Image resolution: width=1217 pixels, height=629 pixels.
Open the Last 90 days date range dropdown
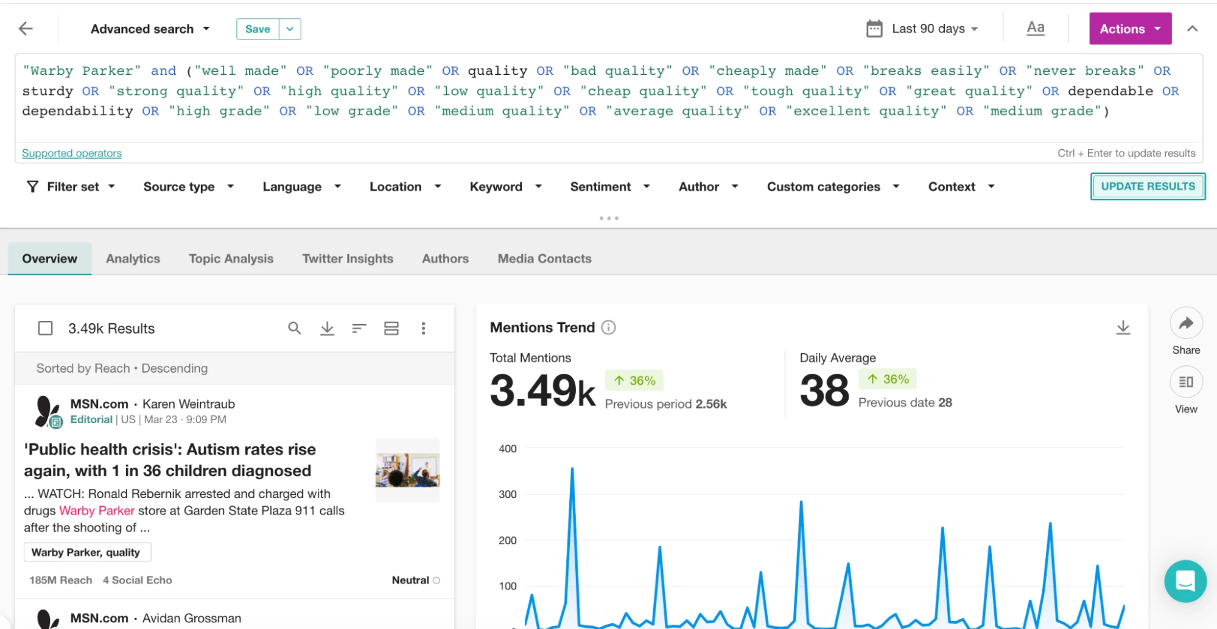pos(935,29)
